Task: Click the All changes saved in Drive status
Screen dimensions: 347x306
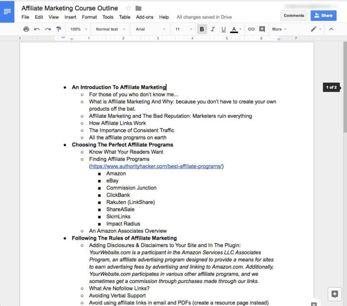Action: (204, 17)
